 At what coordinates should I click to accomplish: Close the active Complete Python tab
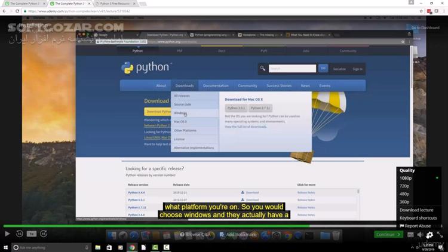tap(89, 4)
